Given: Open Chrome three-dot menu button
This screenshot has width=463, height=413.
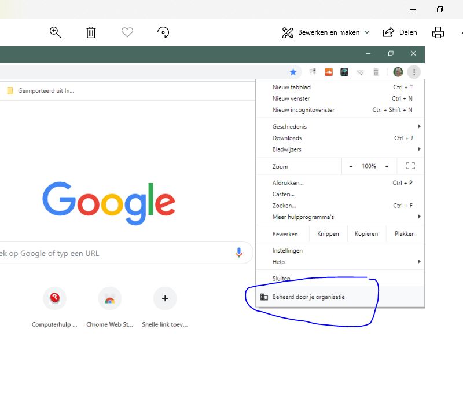Looking at the screenshot, I should tap(414, 72).
